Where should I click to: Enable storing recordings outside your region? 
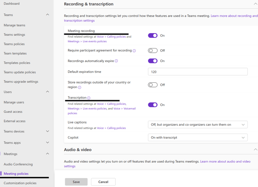(x=153, y=85)
